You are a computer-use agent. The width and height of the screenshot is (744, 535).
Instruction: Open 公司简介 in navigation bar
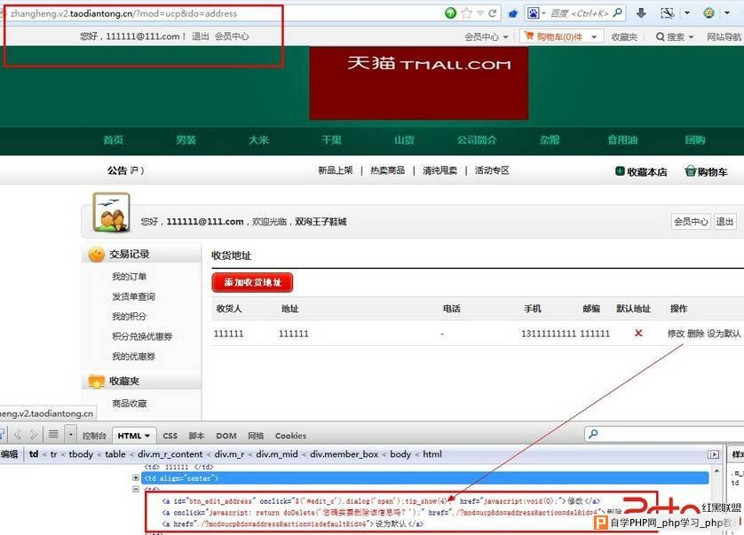coord(477,140)
